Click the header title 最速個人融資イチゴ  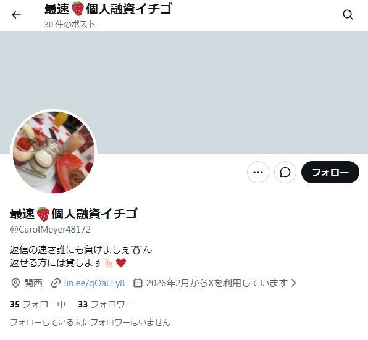tap(108, 9)
